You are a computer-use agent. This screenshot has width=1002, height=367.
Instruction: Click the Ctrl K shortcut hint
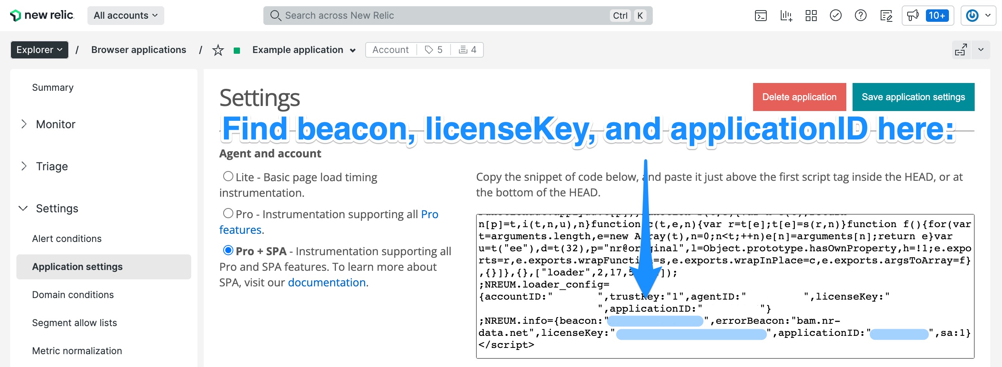pos(629,16)
